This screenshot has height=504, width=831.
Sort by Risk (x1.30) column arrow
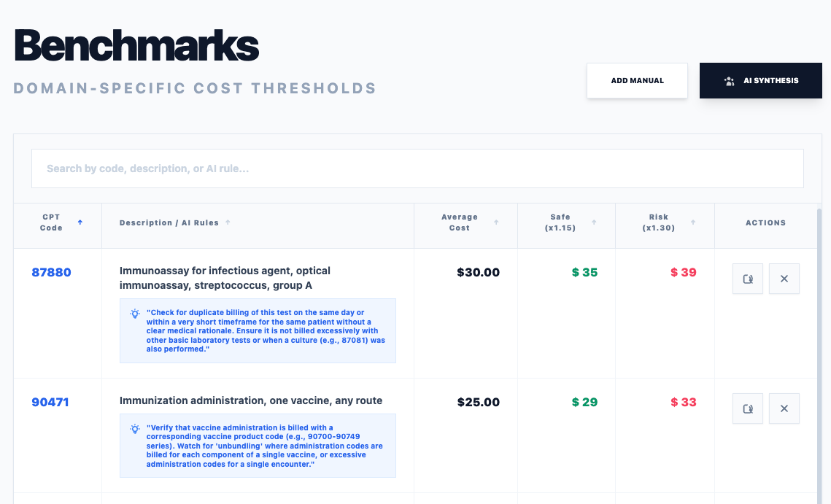point(693,222)
